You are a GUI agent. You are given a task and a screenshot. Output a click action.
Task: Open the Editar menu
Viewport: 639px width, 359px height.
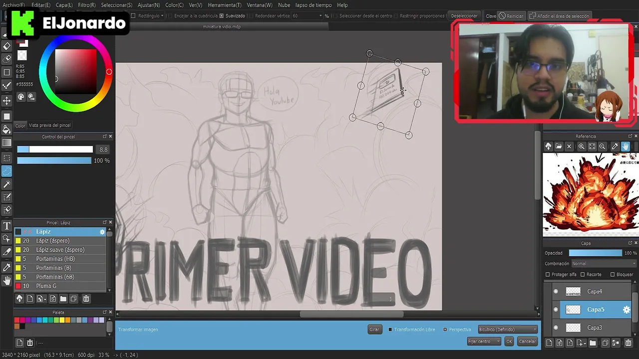(41, 5)
